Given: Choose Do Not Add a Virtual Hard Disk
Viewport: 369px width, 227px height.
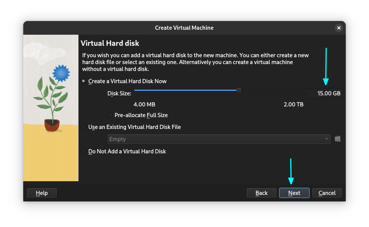Looking at the screenshot, I should 84,151.
